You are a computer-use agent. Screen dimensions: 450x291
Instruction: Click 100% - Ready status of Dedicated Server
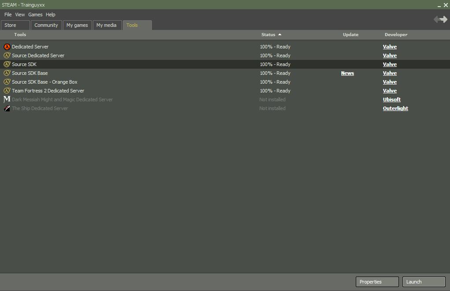pos(275,47)
